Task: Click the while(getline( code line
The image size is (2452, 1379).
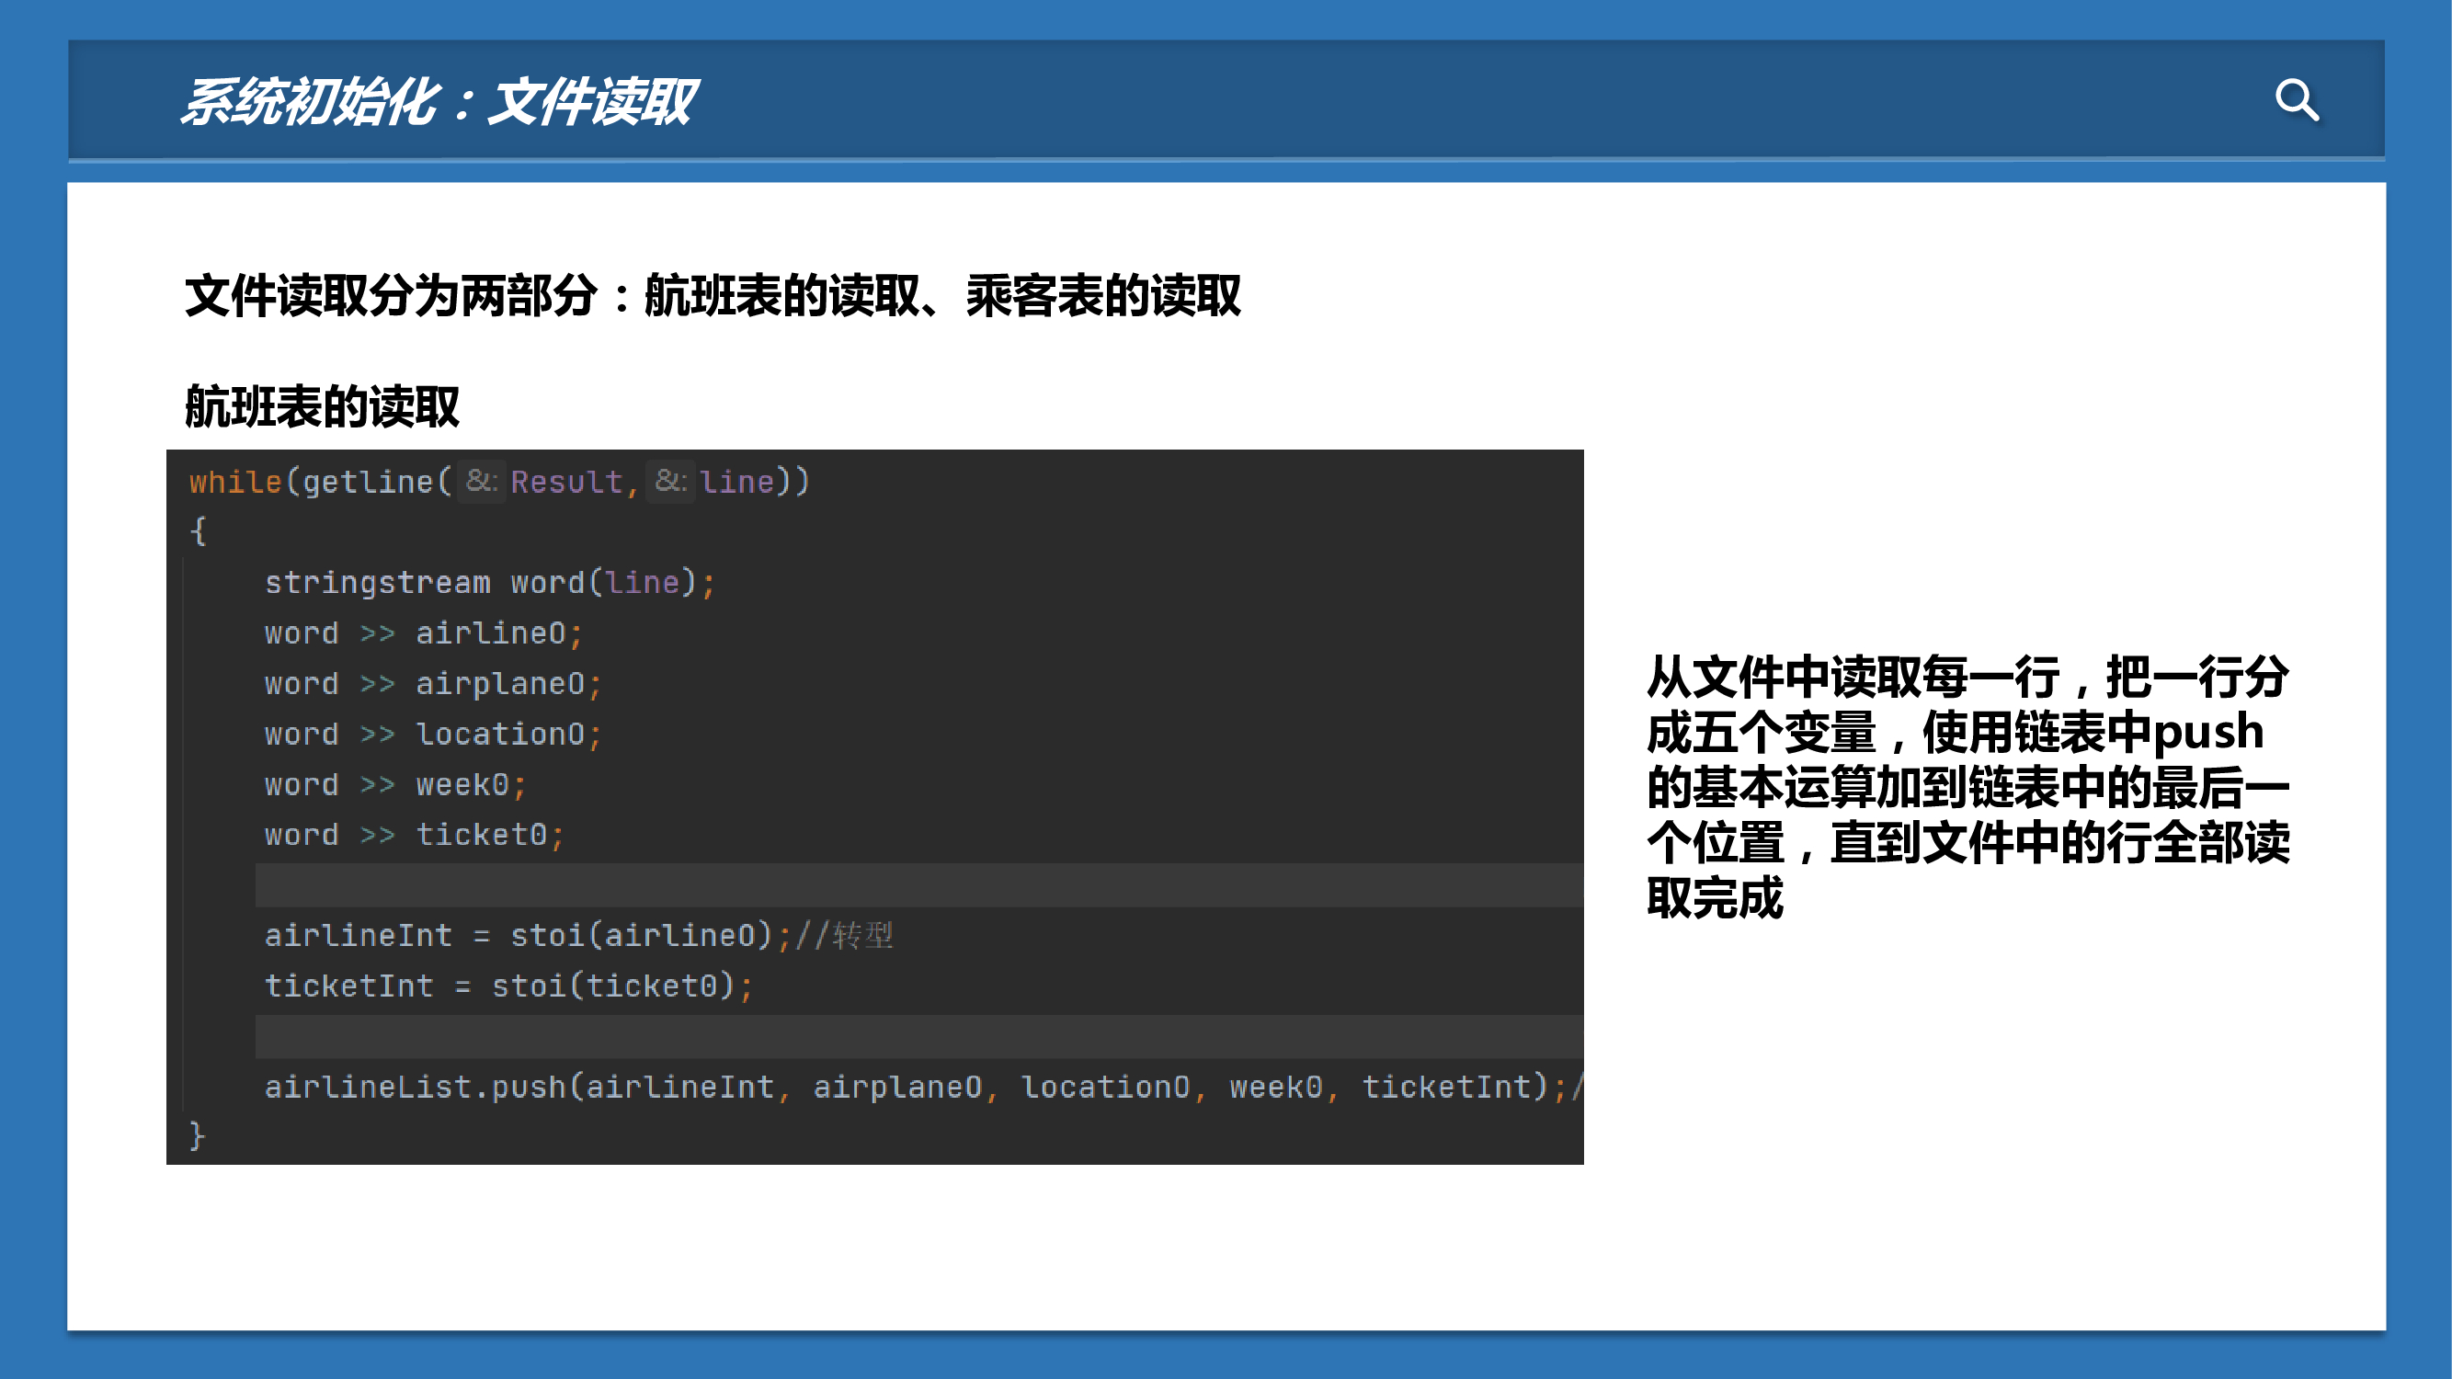Action: tap(499, 482)
